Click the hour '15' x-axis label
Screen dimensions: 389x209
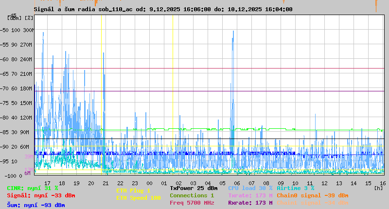point(369,183)
